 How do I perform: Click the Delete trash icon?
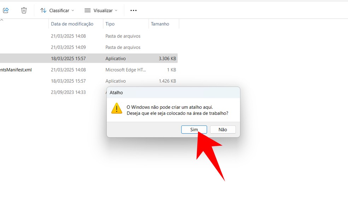[24, 10]
